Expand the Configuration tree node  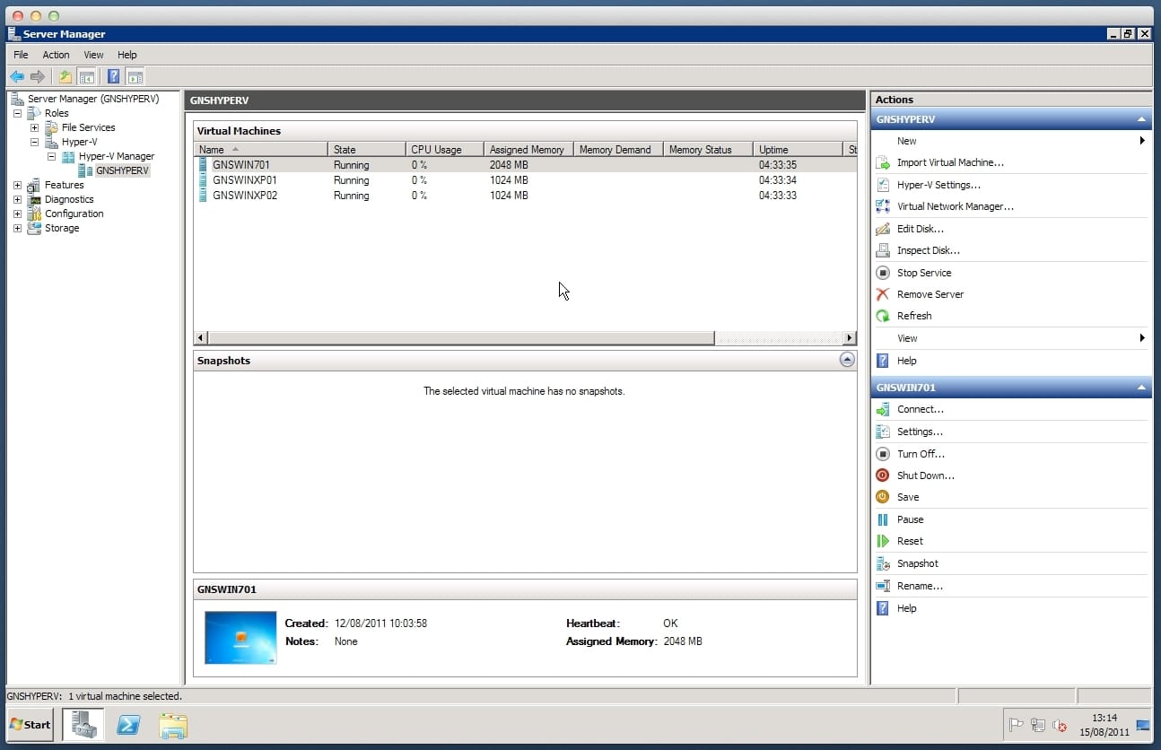(x=17, y=214)
